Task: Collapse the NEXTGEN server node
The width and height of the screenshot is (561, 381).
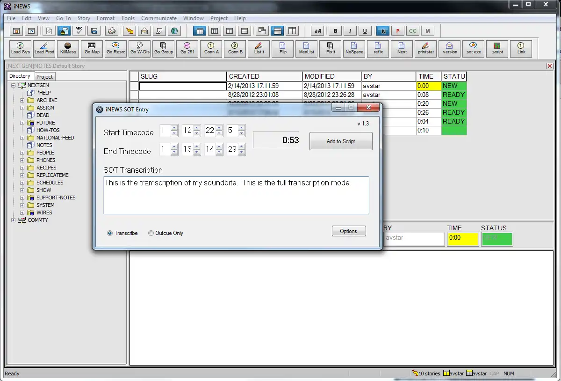Action: pos(13,85)
